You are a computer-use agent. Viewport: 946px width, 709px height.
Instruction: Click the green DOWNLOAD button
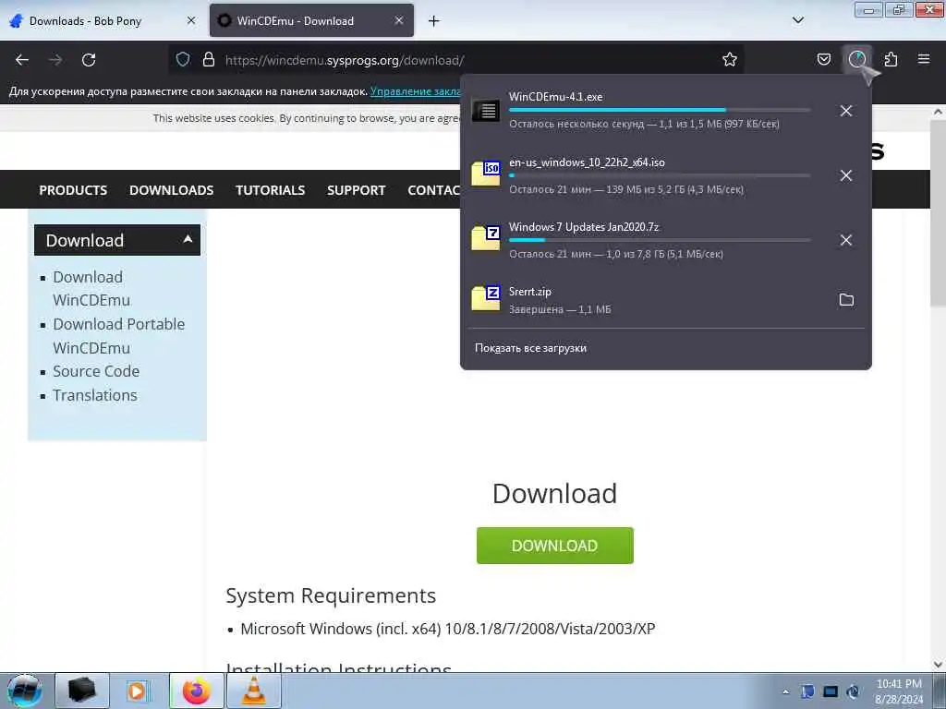554,546
